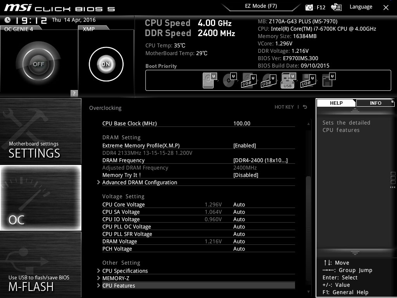Change Extreme Memory Profile [Enabled] value
The image size is (397, 298).
(245, 146)
